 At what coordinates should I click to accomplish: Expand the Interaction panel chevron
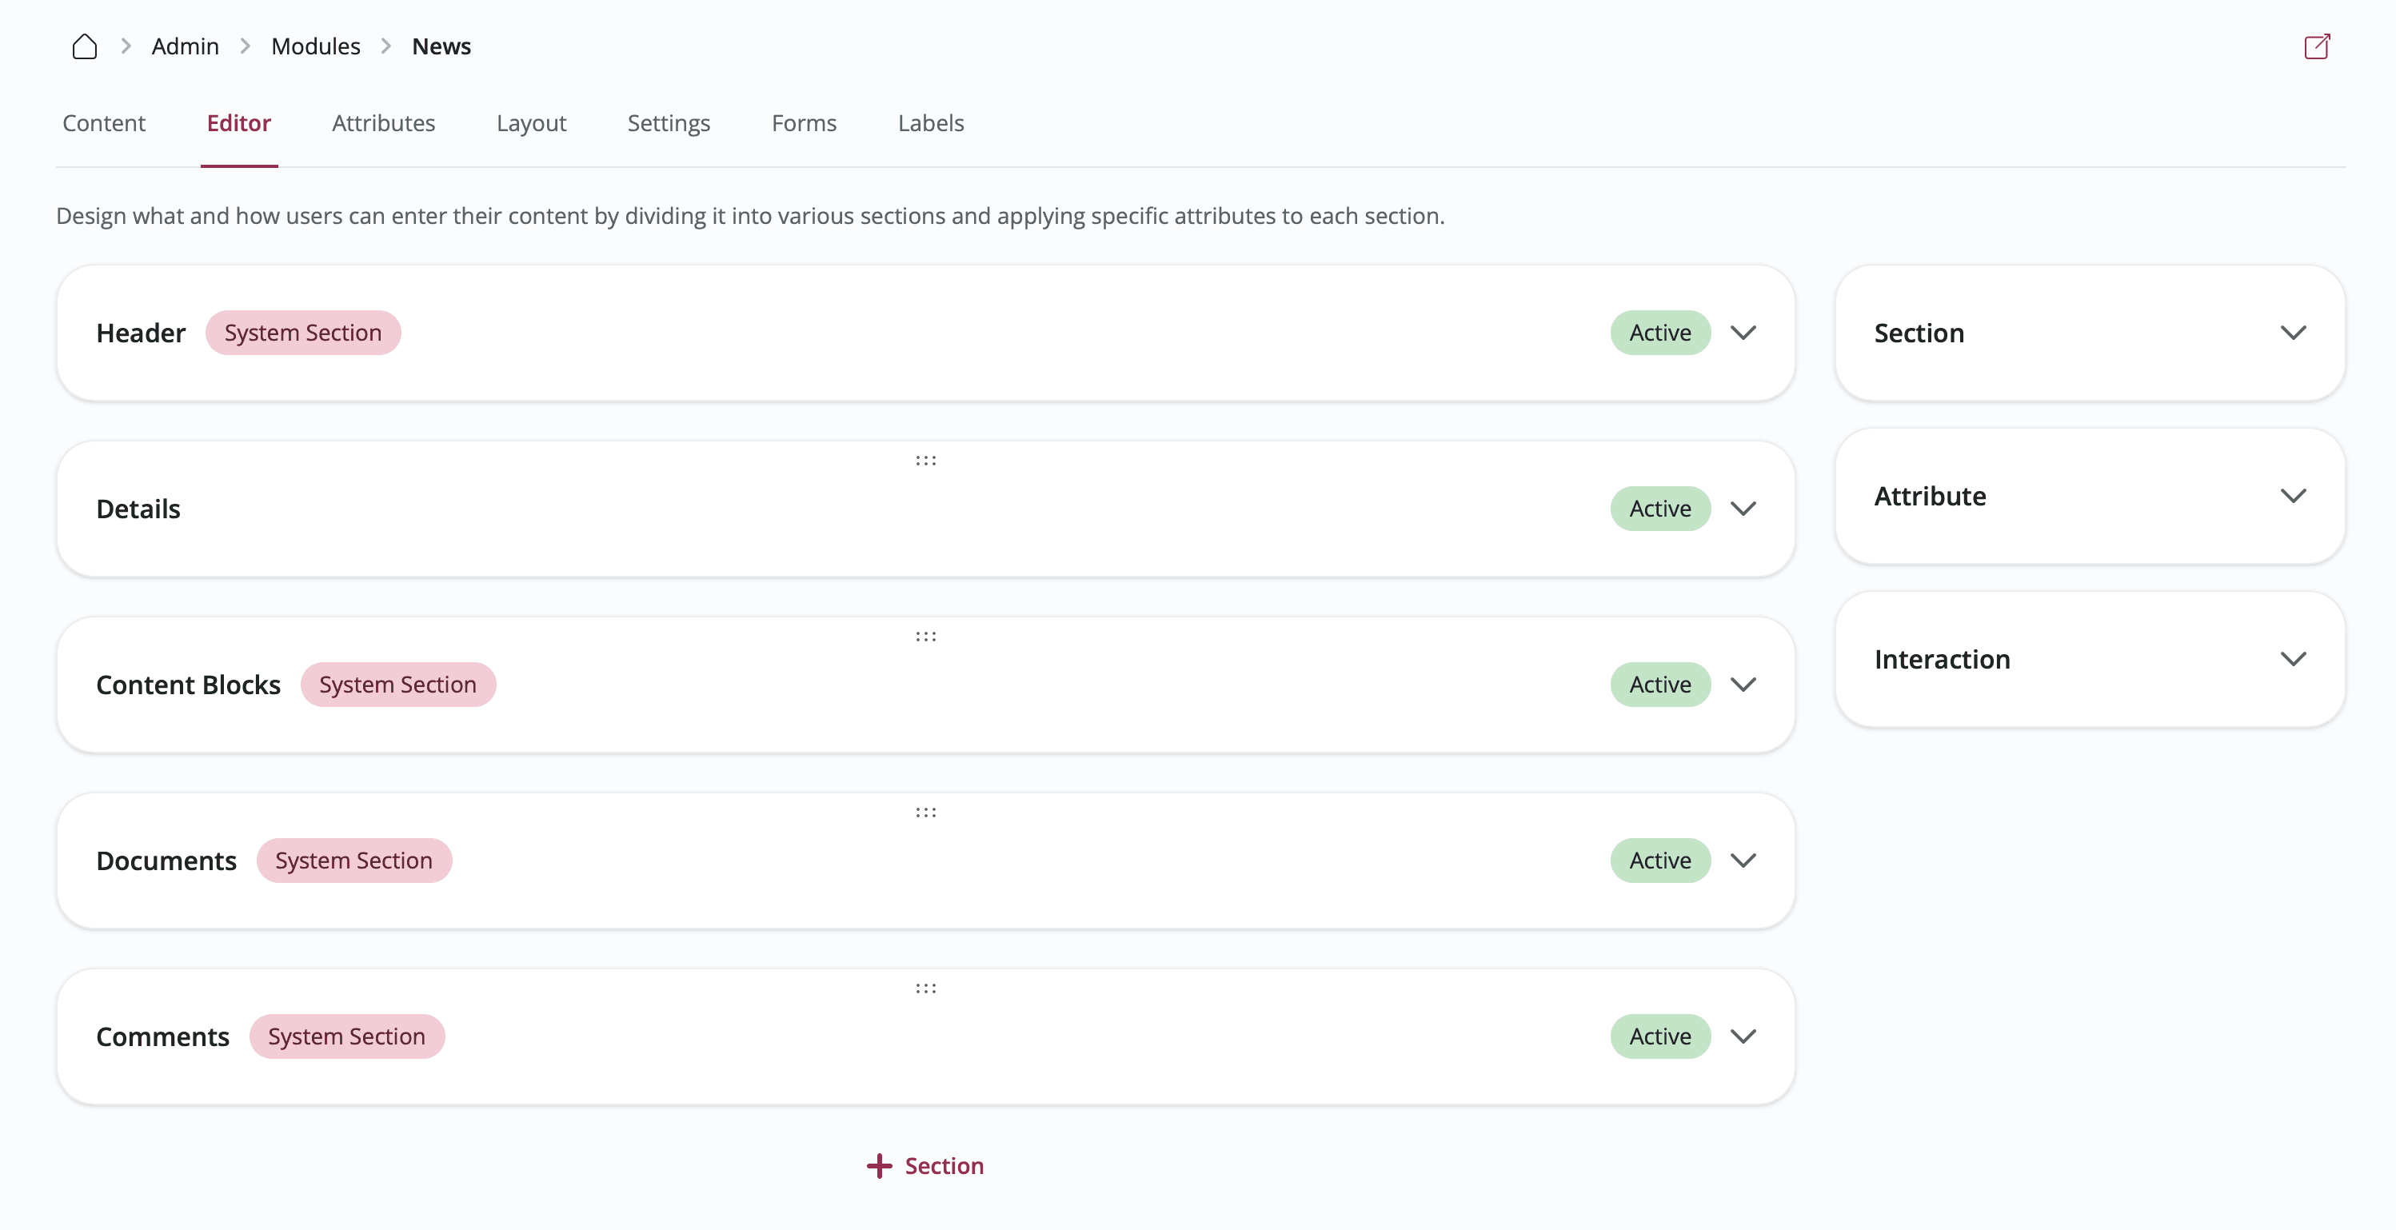2293,660
